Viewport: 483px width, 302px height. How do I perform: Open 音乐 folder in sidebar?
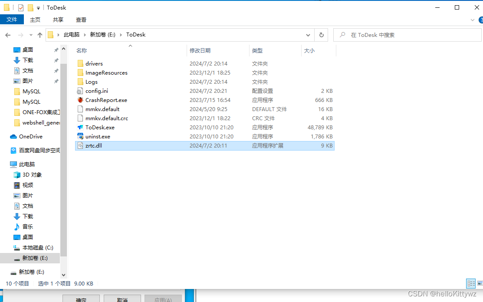23,226
